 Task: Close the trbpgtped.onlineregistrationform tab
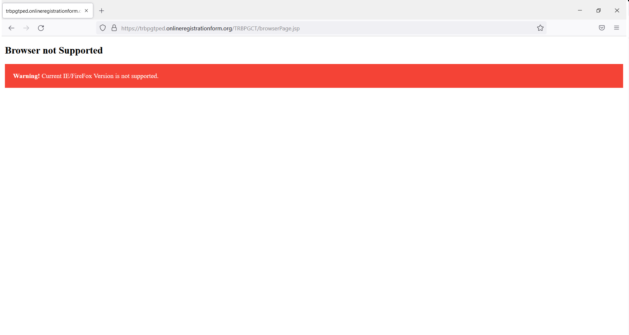click(x=86, y=10)
